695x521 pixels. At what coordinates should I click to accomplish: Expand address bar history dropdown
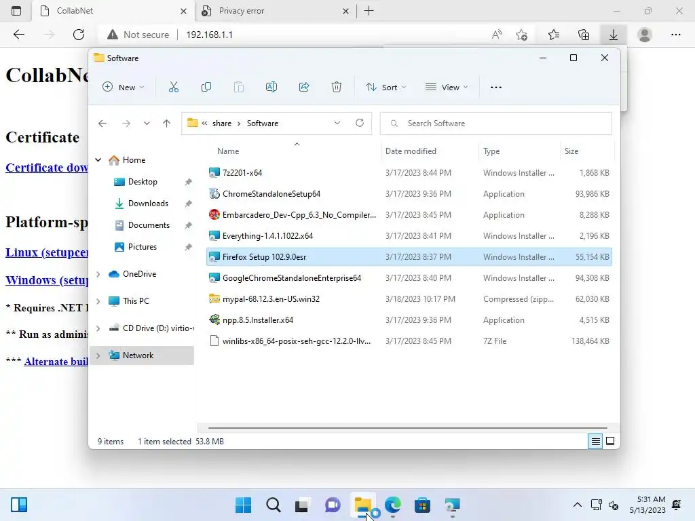[337, 123]
